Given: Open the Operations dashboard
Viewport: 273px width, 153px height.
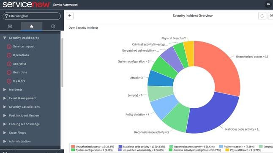Looking at the screenshot, I should 21,55.
